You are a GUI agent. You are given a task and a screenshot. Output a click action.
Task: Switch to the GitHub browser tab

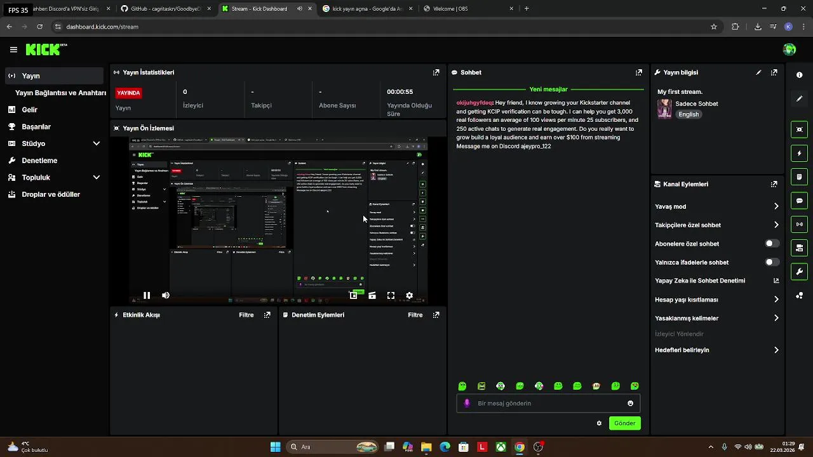click(165, 9)
